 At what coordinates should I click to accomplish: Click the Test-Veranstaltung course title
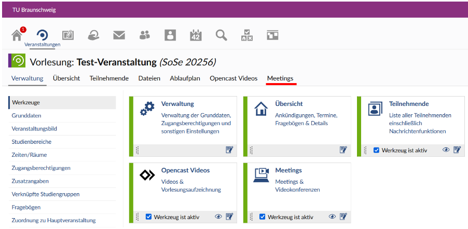tap(117, 62)
